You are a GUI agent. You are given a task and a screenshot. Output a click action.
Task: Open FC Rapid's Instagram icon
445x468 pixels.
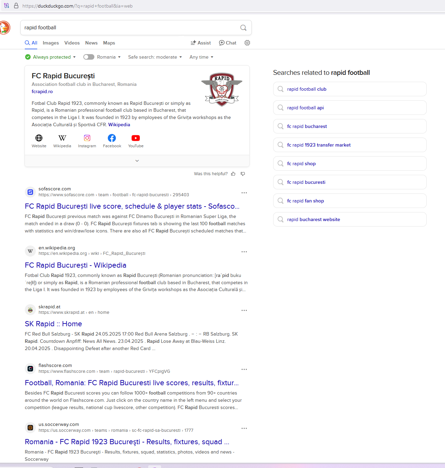[x=87, y=138]
